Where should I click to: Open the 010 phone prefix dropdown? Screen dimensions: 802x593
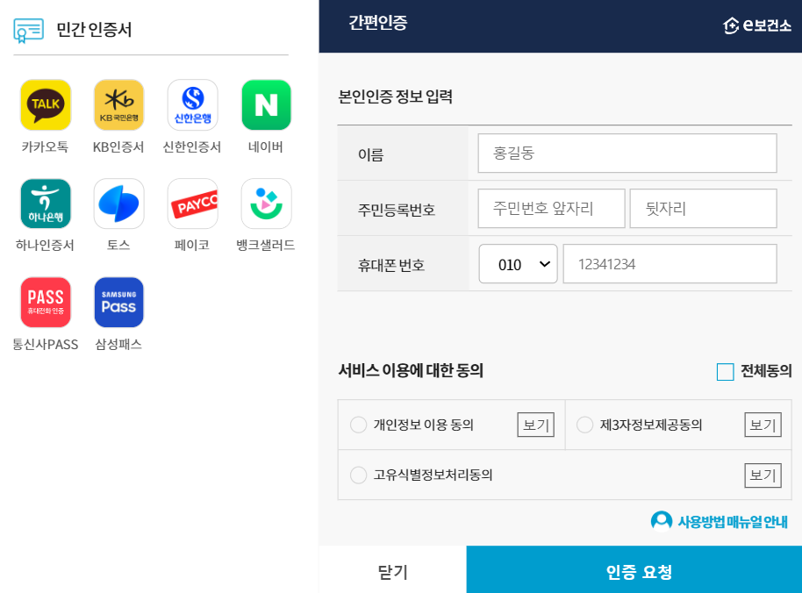[518, 264]
